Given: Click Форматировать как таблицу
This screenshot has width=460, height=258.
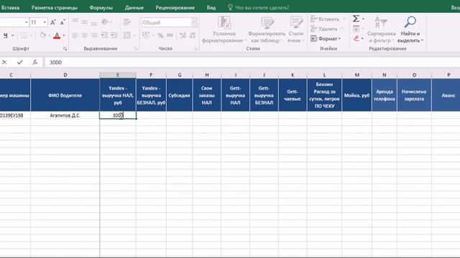Looking at the screenshot, I should click(267, 29).
